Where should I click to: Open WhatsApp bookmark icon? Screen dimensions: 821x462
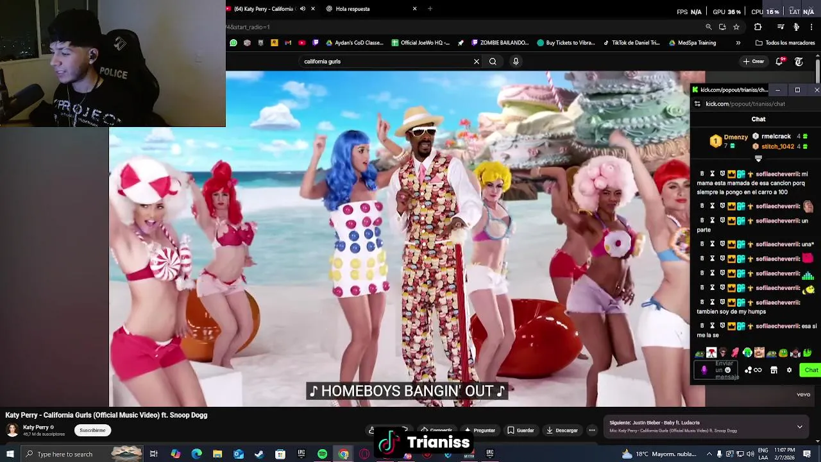(233, 43)
